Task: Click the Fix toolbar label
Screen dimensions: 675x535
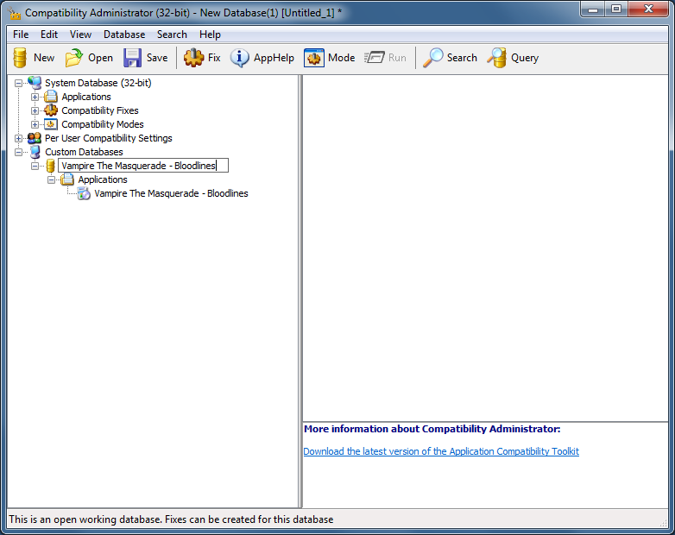Action: click(x=214, y=58)
